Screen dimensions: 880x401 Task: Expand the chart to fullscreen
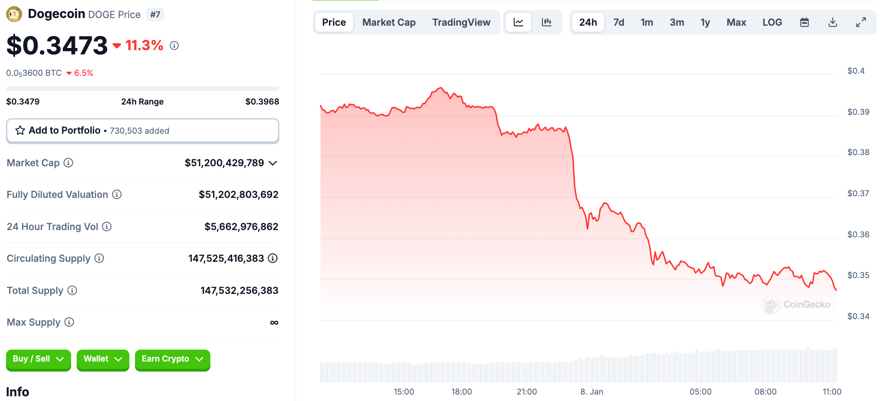coord(861,22)
